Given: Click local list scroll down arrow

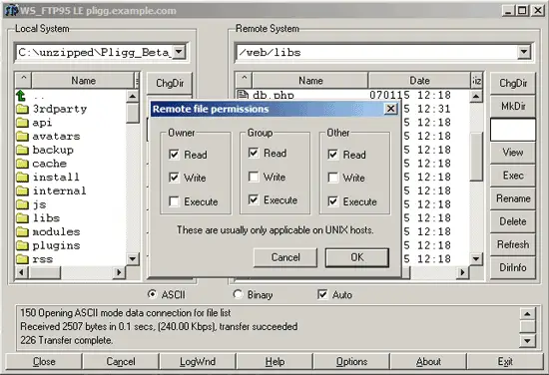Looking at the screenshot, I should 133,259.
